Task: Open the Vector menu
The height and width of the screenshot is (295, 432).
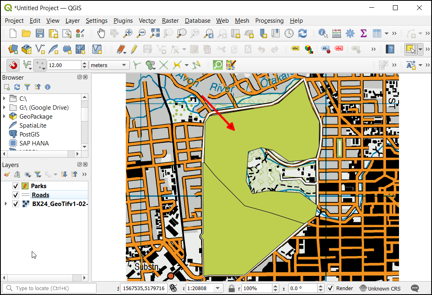Action: coord(147,21)
